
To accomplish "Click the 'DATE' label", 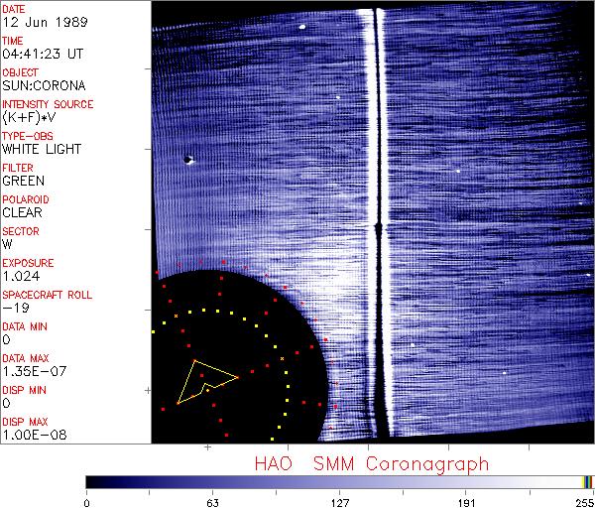I will coord(14,9).
